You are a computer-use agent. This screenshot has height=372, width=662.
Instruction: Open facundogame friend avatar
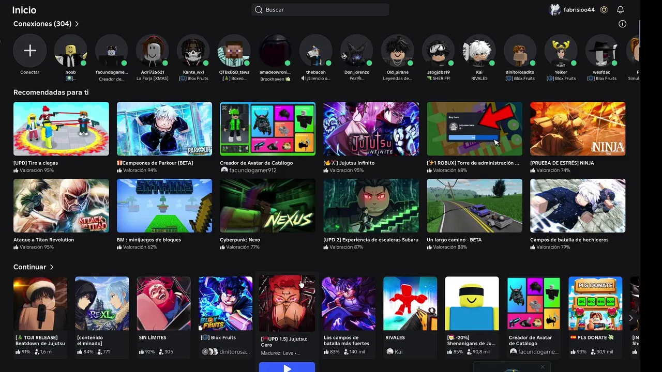click(112, 51)
